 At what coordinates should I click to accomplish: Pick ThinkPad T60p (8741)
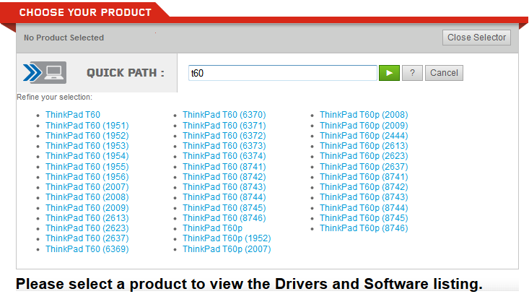click(364, 177)
